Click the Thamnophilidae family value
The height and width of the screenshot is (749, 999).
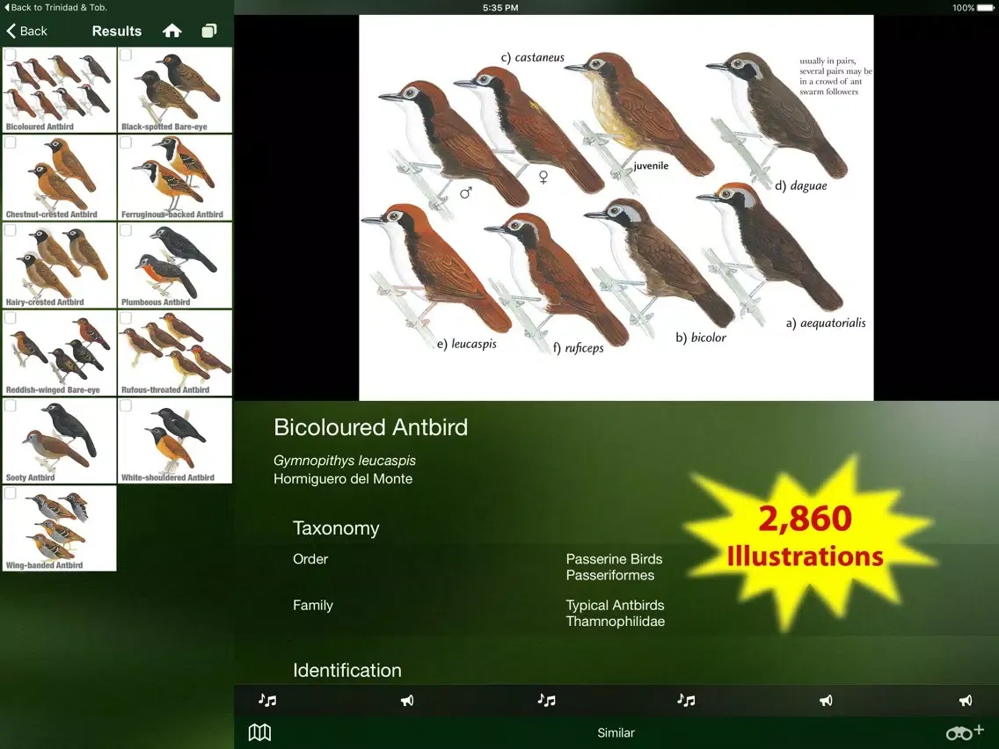[x=615, y=622]
